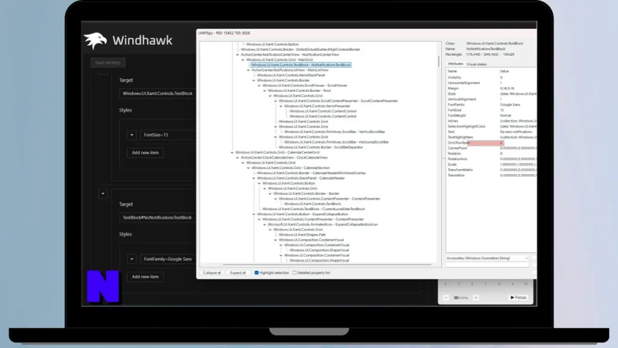Click the HorizontalAlignment attribute row

click(x=491, y=83)
